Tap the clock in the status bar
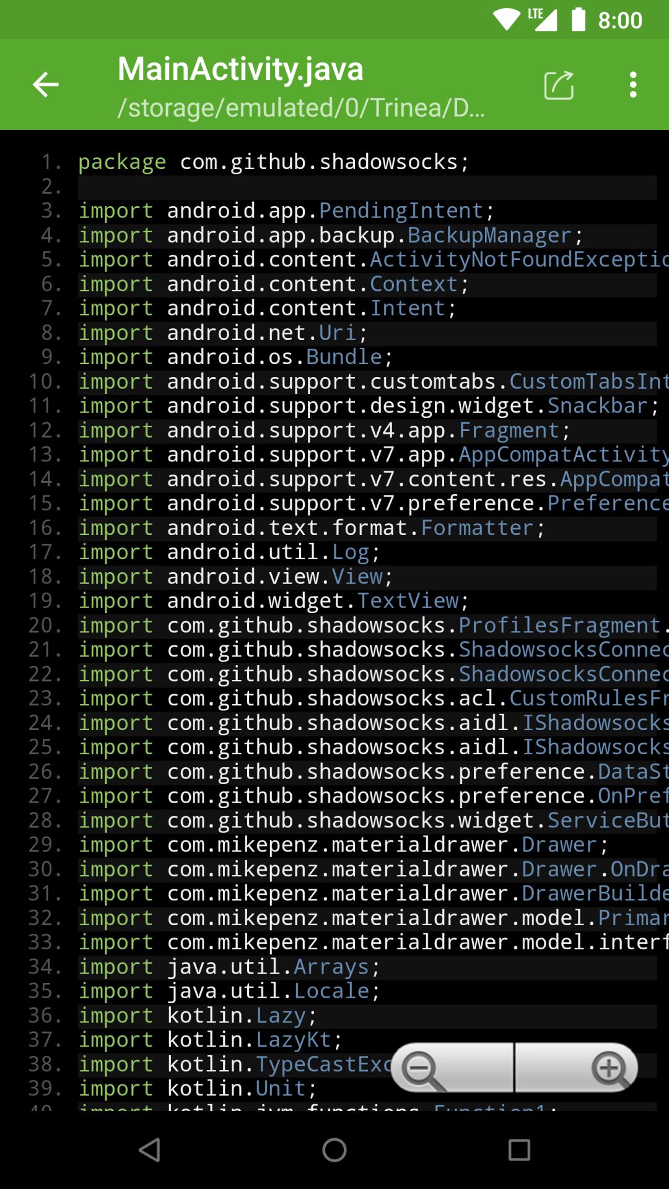The width and height of the screenshot is (669, 1189). [620, 20]
